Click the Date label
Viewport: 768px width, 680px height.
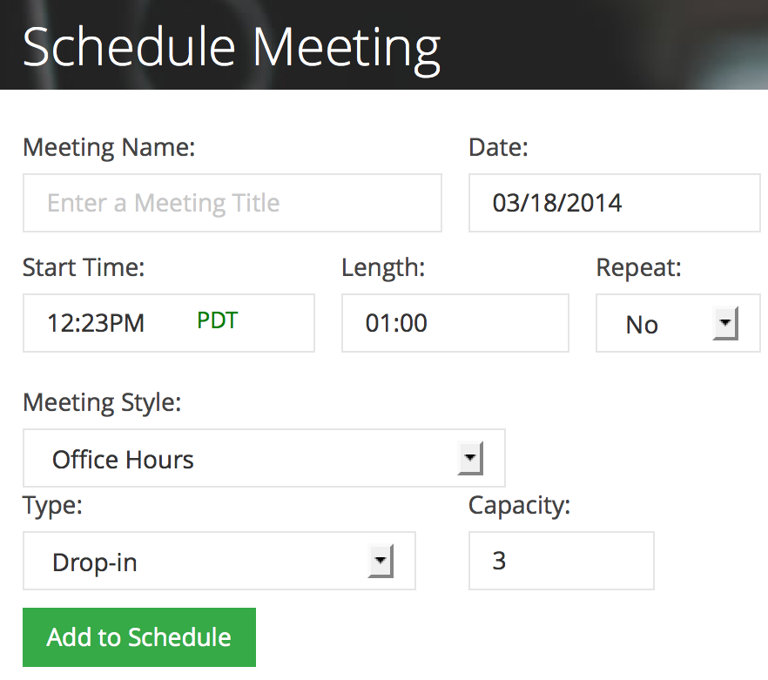pos(498,147)
